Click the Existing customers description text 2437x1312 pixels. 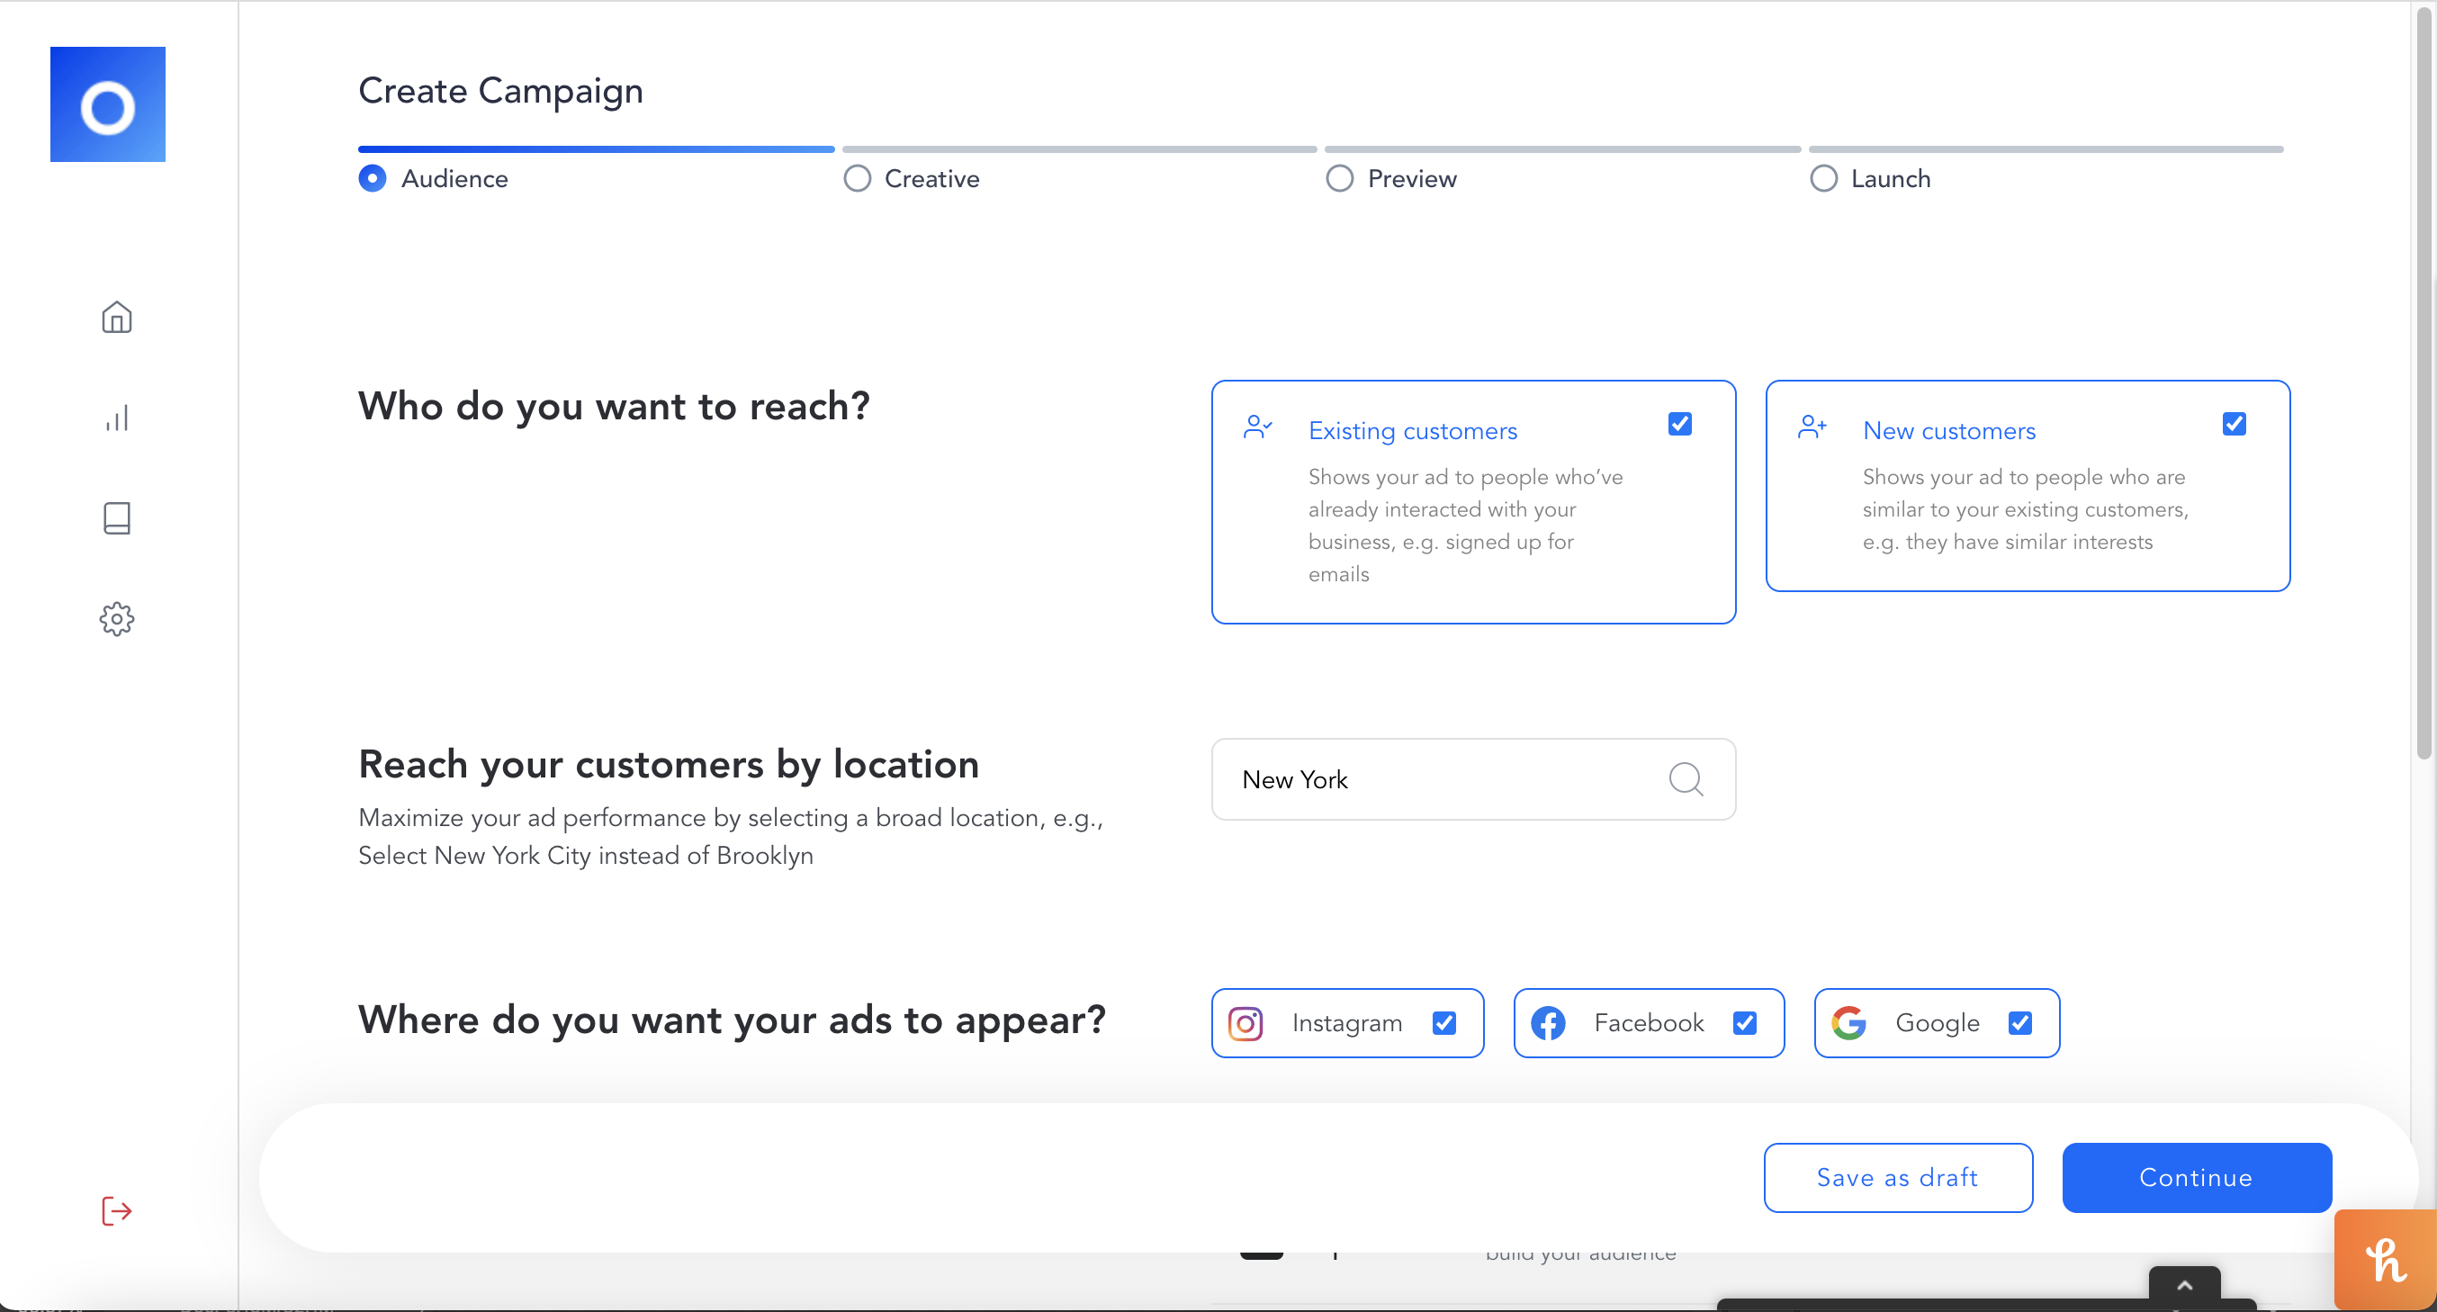click(1465, 526)
